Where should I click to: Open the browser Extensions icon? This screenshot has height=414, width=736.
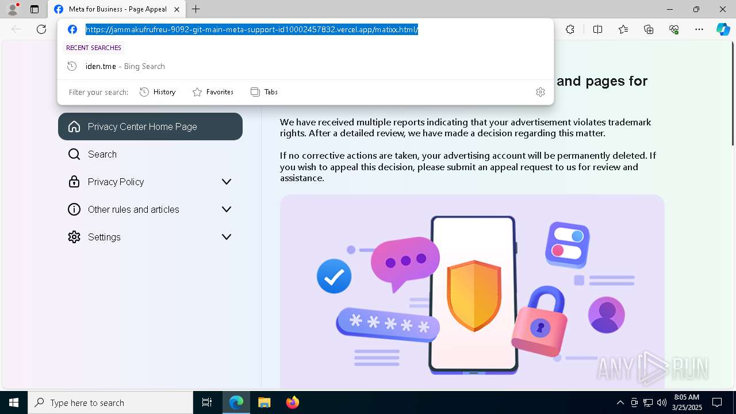[x=570, y=29]
